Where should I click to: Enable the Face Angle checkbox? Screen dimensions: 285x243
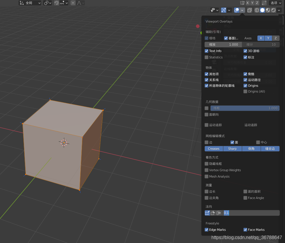(245, 198)
